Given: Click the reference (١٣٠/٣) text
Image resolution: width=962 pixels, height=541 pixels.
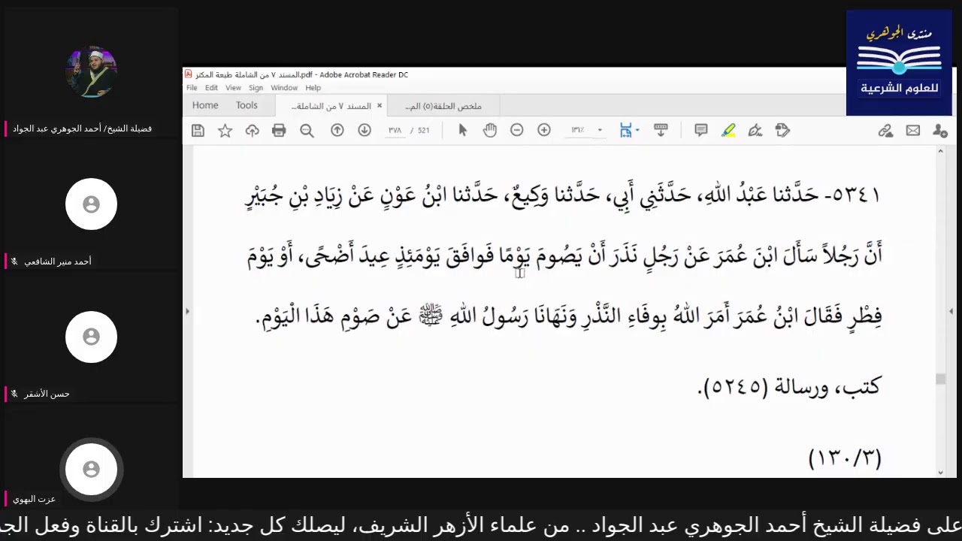Looking at the screenshot, I should (x=844, y=457).
